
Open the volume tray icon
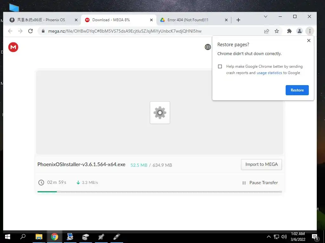click(284, 237)
